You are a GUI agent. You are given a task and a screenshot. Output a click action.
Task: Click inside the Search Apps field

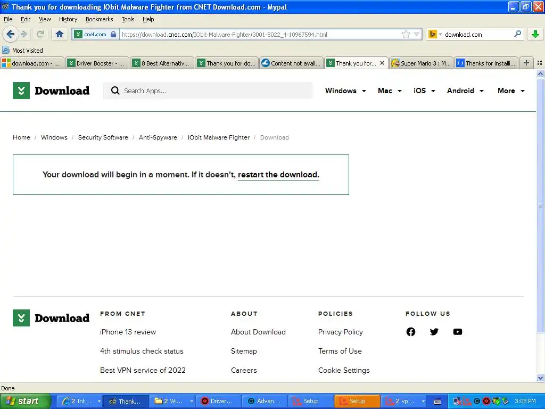point(208,91)
